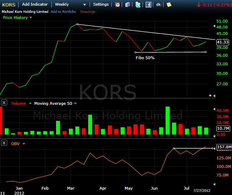Click the 10.7M volume value label
Image resolution: width=232 pixels, height=195 pixels.
pos(223,128)
